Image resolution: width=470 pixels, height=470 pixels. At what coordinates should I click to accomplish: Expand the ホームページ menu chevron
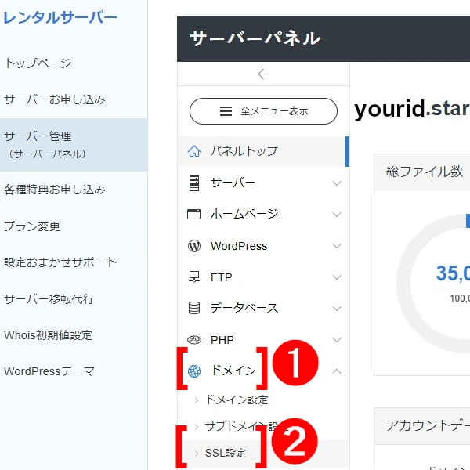click(337, 215)
